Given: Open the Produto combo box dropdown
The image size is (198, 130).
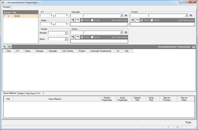Looking at the screenshot, I should (x=186, y=15).
